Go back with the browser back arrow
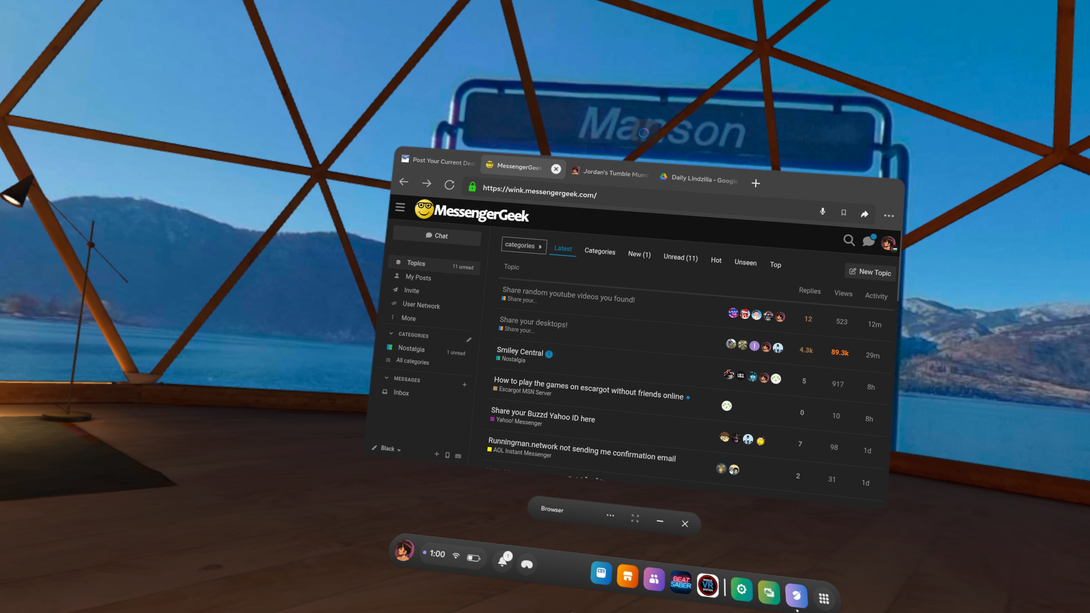The image size is (1090, 613). pyautogui.click(x=404, y=182)
